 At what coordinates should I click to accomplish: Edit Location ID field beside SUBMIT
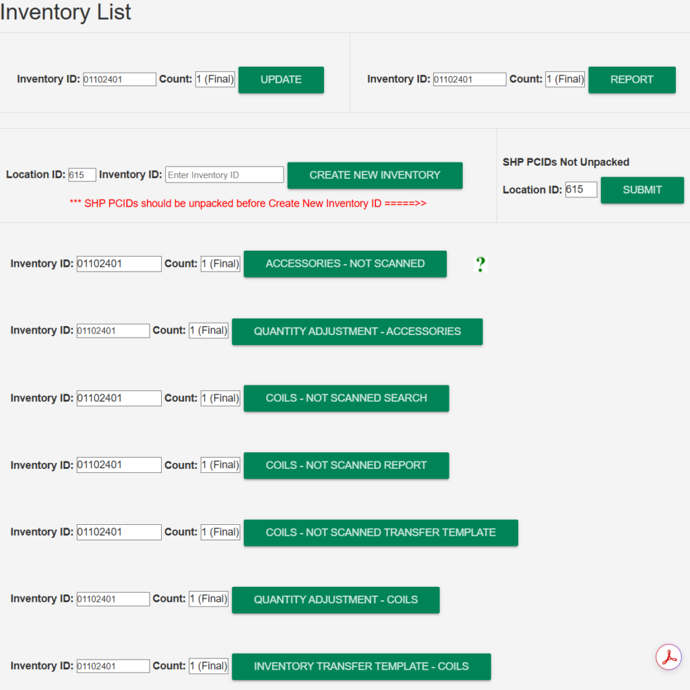(581, 189)
